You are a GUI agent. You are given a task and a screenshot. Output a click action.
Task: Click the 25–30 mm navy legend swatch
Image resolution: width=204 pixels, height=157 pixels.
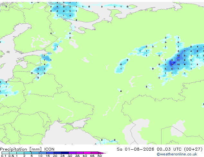pos(65,153)
